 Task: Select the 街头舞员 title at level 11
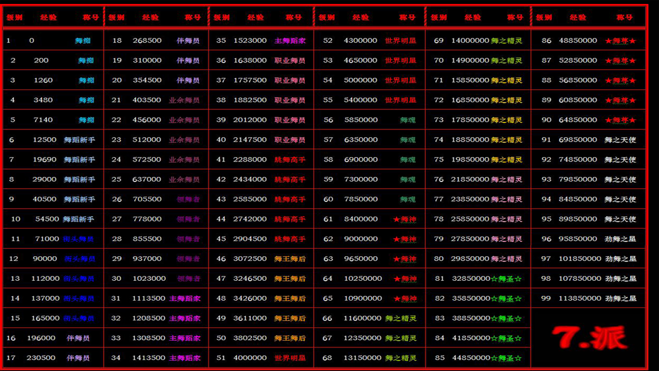(78, 239)
